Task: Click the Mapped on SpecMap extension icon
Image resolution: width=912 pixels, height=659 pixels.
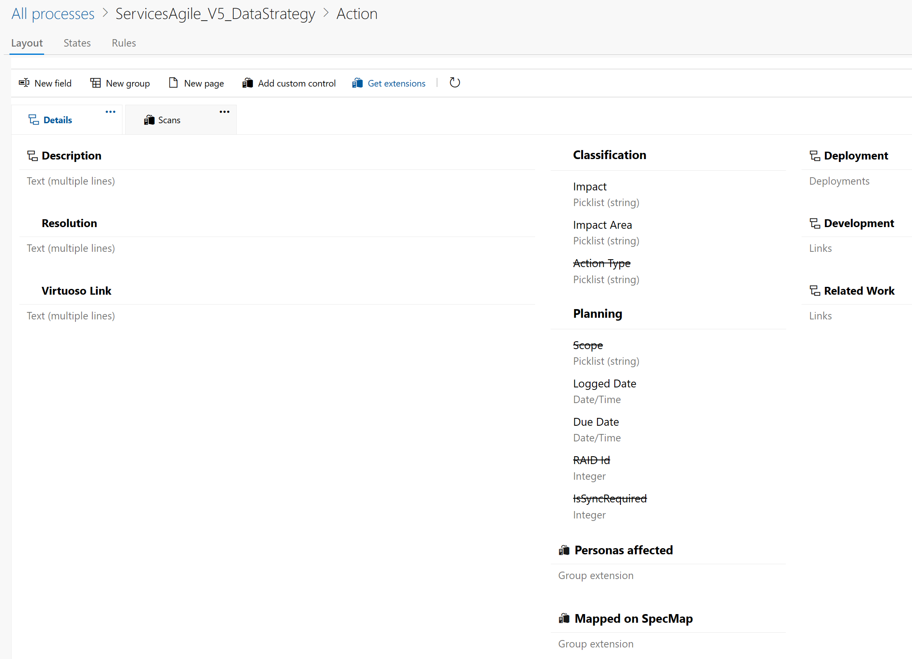Action: point(564,619)
